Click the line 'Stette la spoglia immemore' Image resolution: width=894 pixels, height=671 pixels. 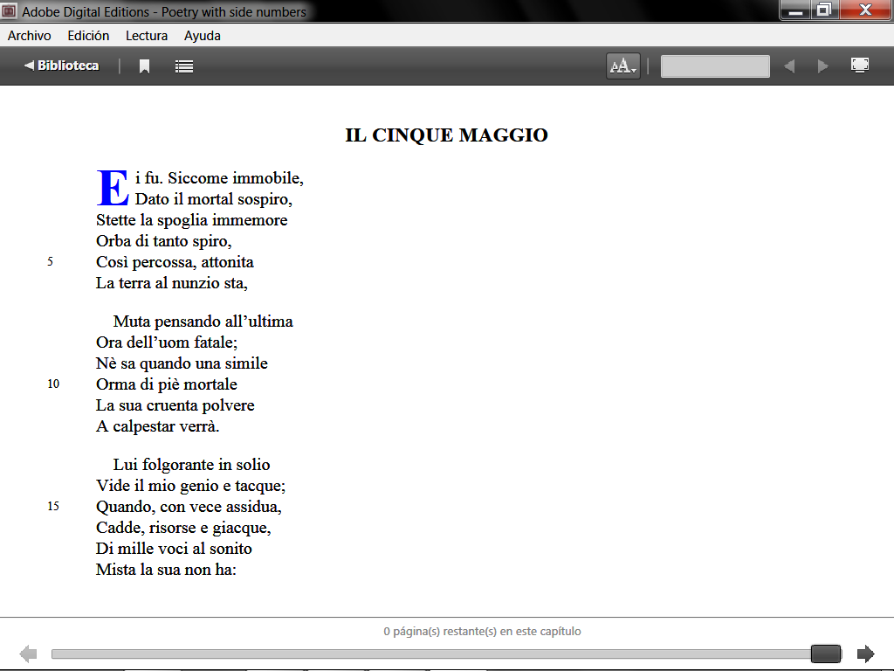coord(191,220)
